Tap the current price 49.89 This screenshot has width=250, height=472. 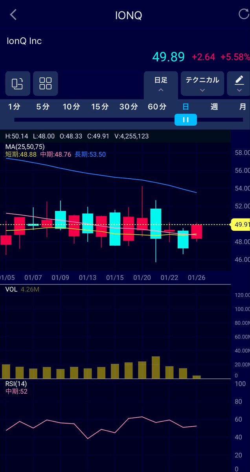pos(168,57)
